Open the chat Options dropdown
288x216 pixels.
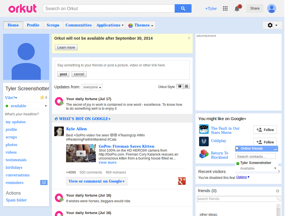[x=243, y=177]
